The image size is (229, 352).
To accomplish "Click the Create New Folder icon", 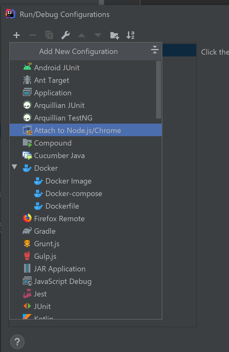I will point(114,35).
